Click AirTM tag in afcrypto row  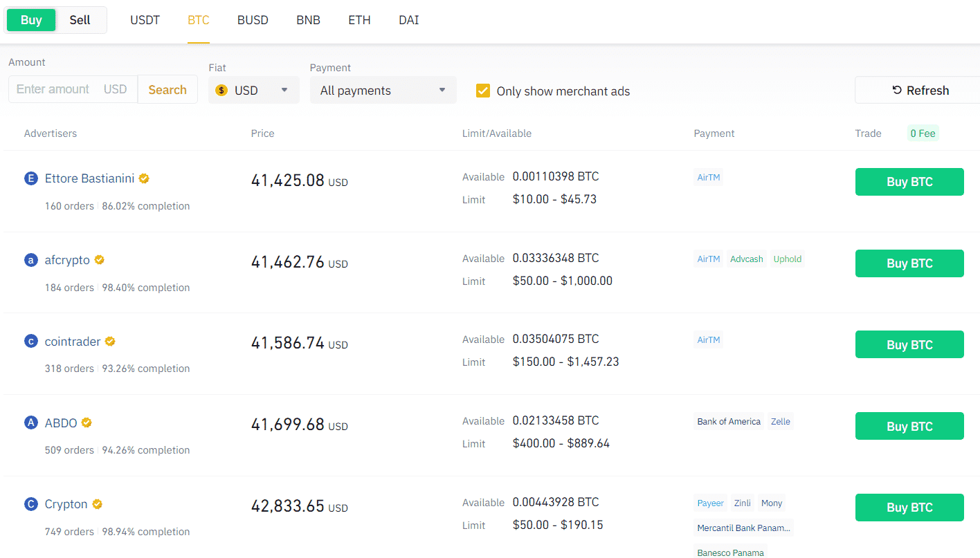[x=709, y=259]
